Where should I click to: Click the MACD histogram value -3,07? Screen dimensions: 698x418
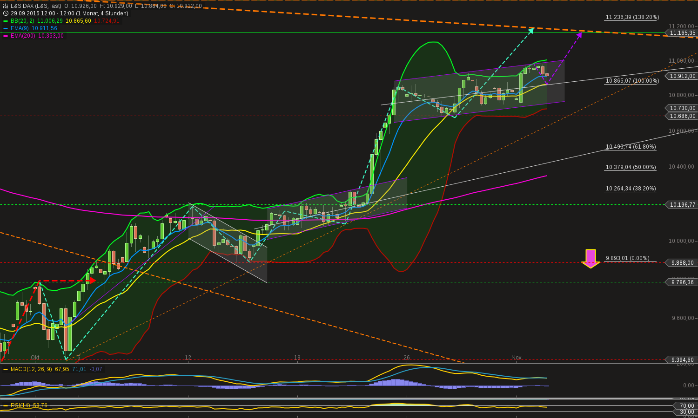coord(95,369)
